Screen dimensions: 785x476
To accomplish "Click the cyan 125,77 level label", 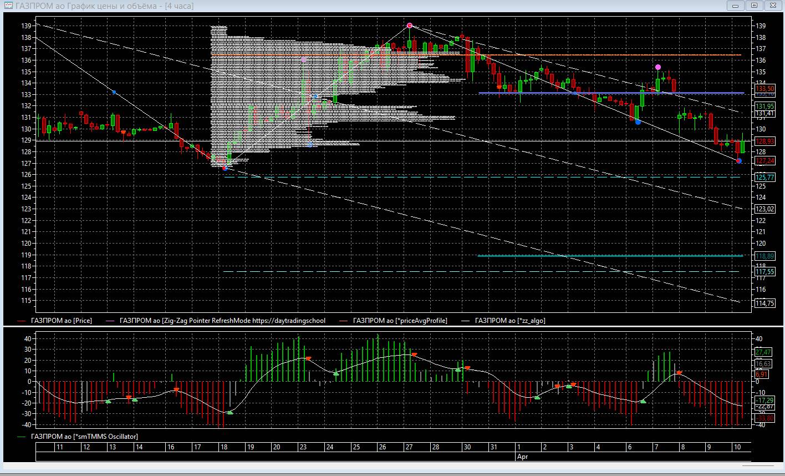I will [x=765, y=178].
